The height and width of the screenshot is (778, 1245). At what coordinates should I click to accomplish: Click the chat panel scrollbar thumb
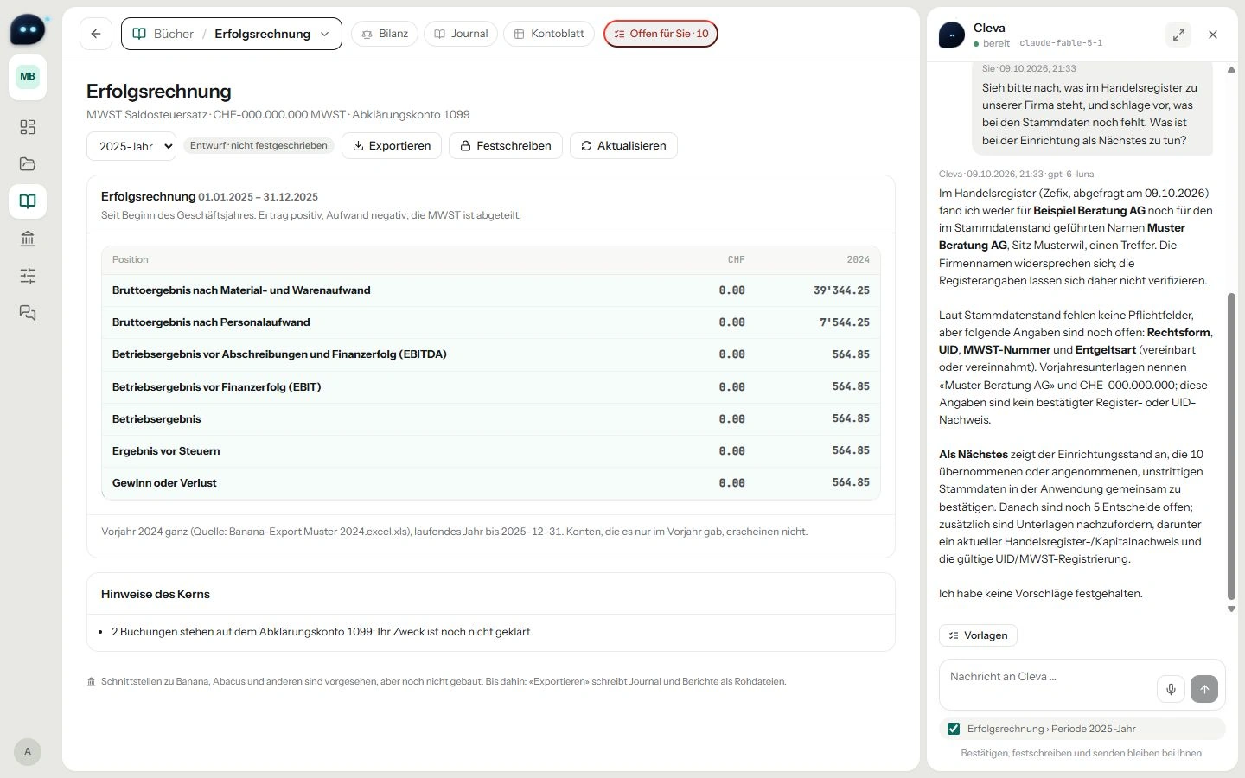(1231, 446)
